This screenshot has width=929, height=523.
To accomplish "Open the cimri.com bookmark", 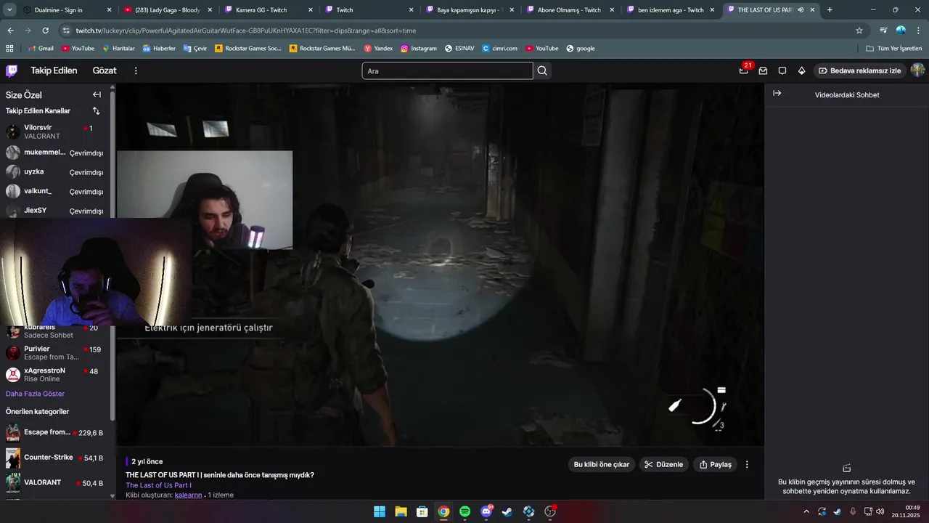I will click(500, 48).
